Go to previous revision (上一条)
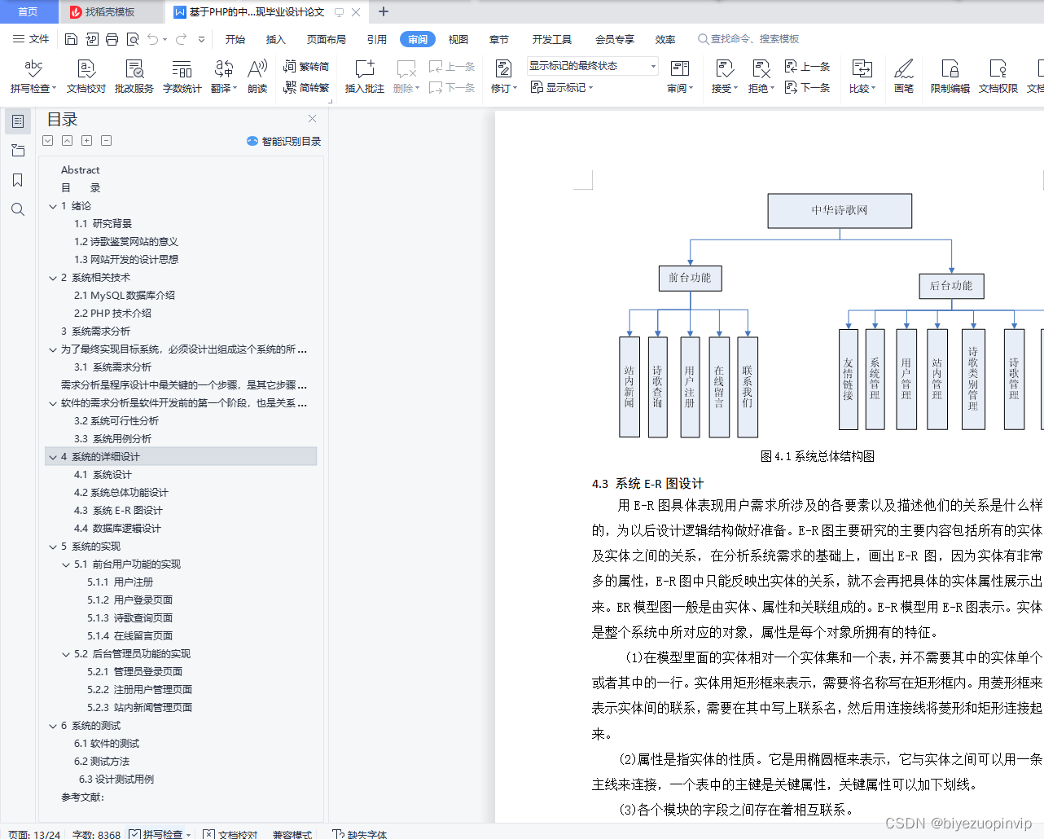The image size is (1044, 839). [807, 66]
